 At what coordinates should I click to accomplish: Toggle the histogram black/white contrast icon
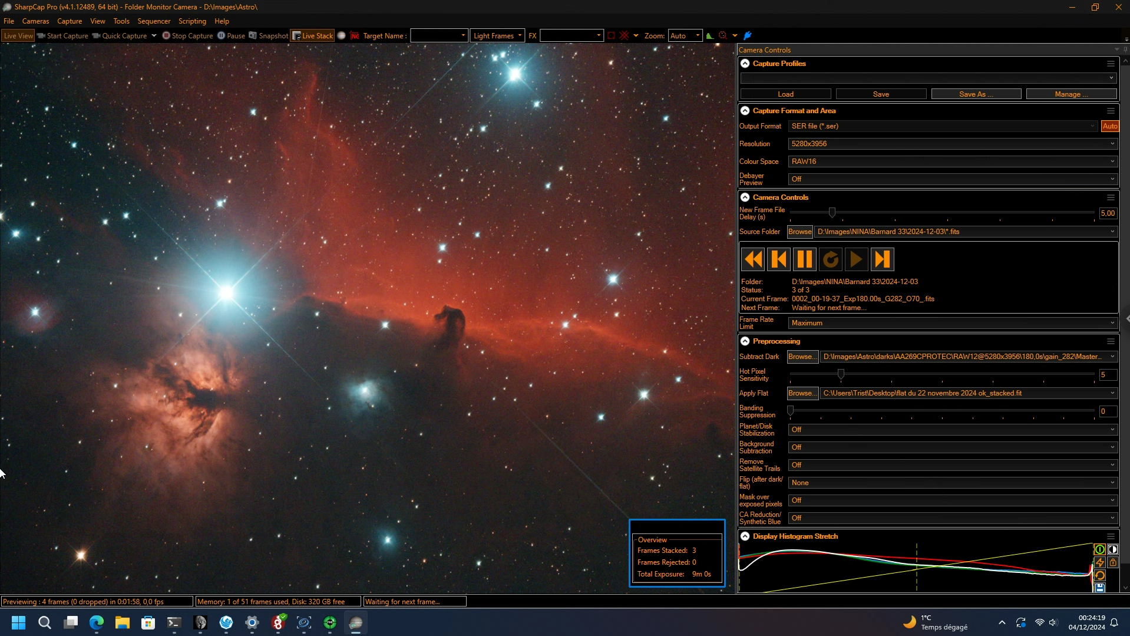[x=1112, y=549]
